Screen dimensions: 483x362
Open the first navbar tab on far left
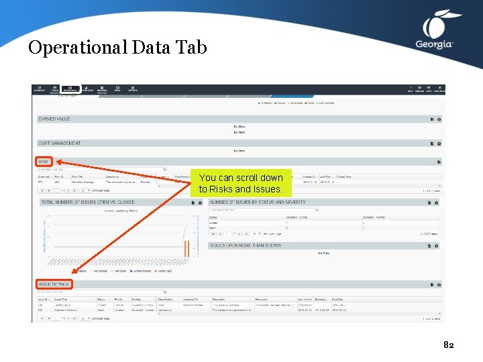click(40, 89)
